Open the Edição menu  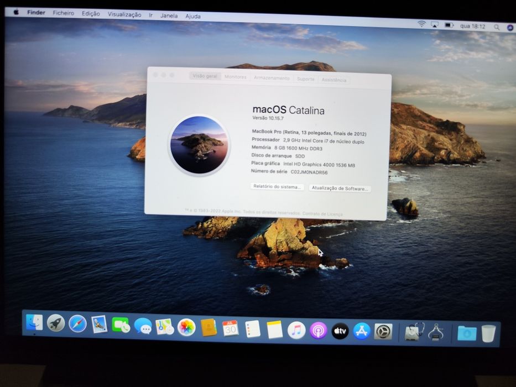click(91, 14)
